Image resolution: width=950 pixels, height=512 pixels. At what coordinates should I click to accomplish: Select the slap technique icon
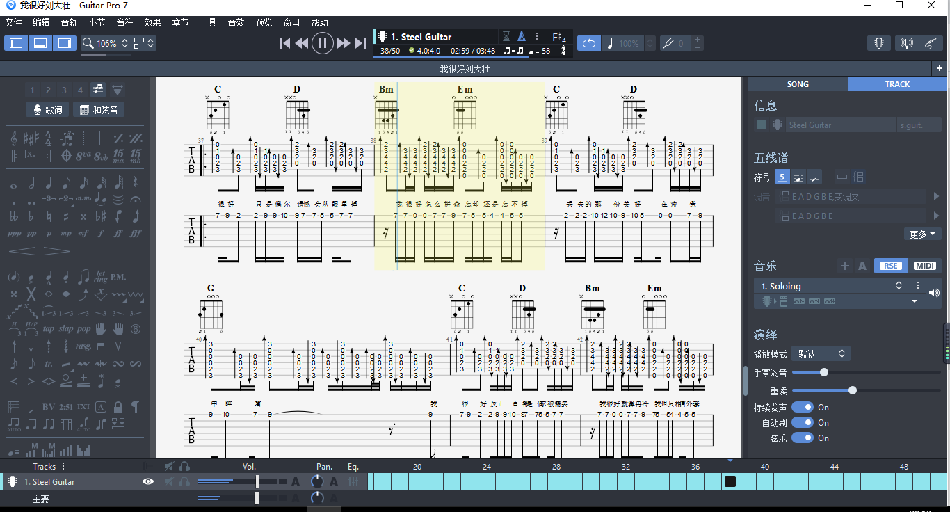(66, 329)
